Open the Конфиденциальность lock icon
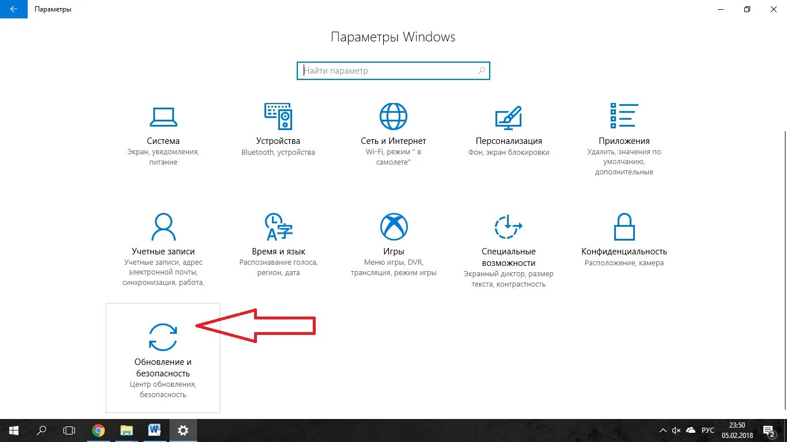 pos(624,227)
